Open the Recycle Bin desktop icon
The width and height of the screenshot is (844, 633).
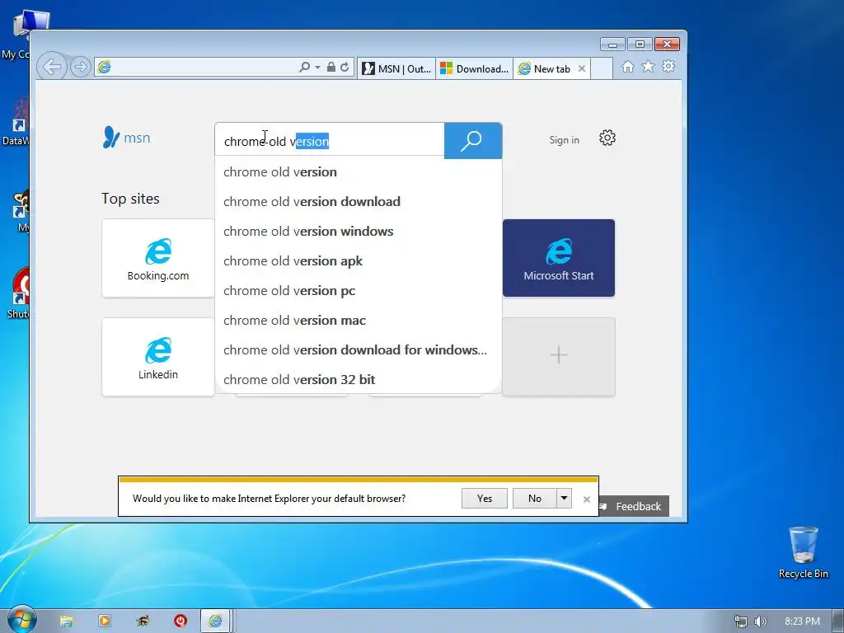[803, 552]
